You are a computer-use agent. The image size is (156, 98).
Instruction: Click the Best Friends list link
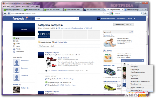[25, 60]
